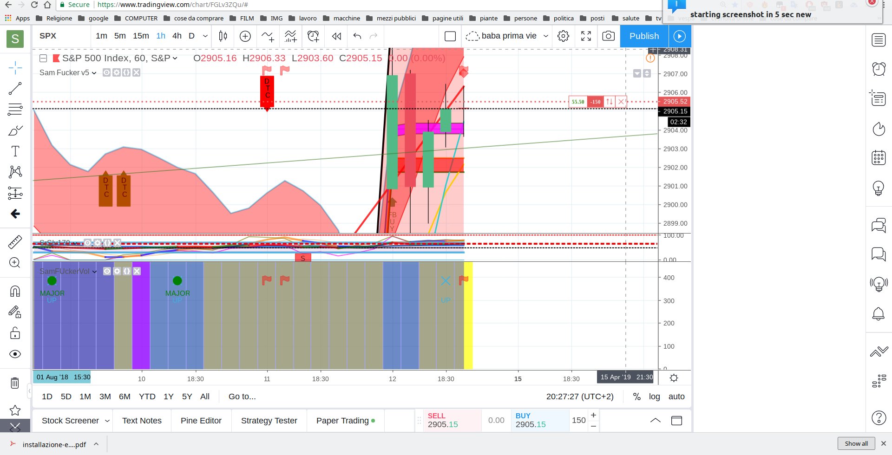Enter fullscreen chart mode
The width and height of the screenshot is (892, 455).
586,36
